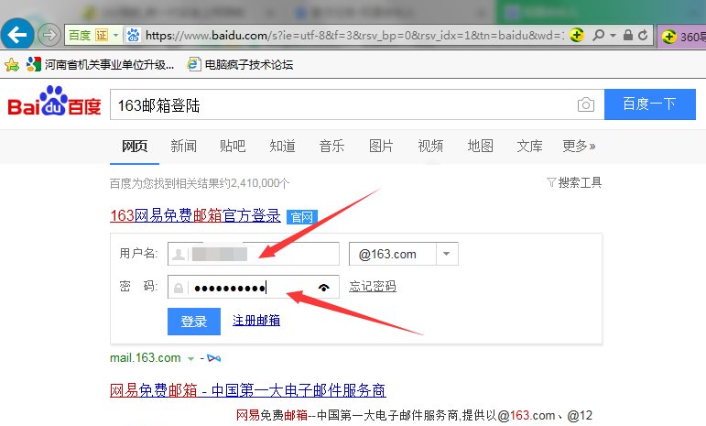Image resolution: width=706 pixels, height=426 pixels.
Task: Click the 登录 login button
Action: 194,322
